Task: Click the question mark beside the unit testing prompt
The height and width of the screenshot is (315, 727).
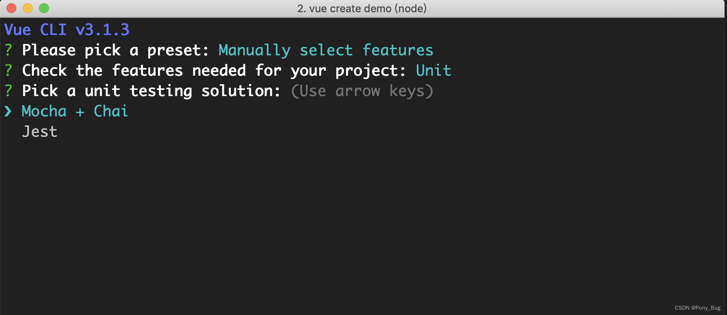Action: pos(7,90)
